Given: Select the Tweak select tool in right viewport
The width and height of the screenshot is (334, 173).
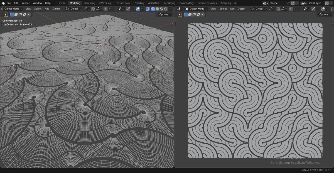Looking at the screenshot, I should 180,14.
